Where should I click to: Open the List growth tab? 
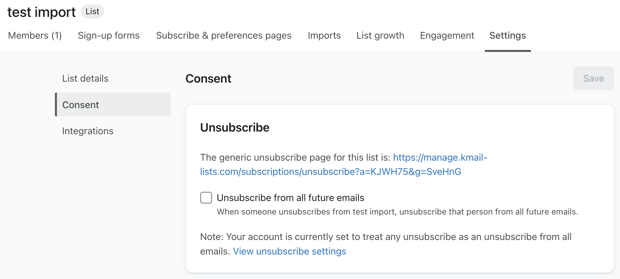tap(380, 35)
